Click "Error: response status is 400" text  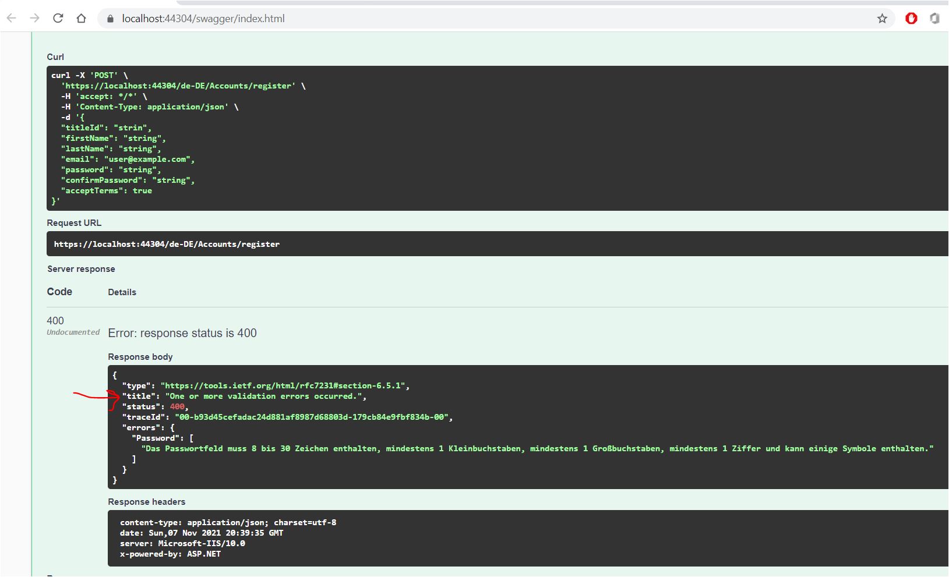pyautogui.click(x=182, y=333)
